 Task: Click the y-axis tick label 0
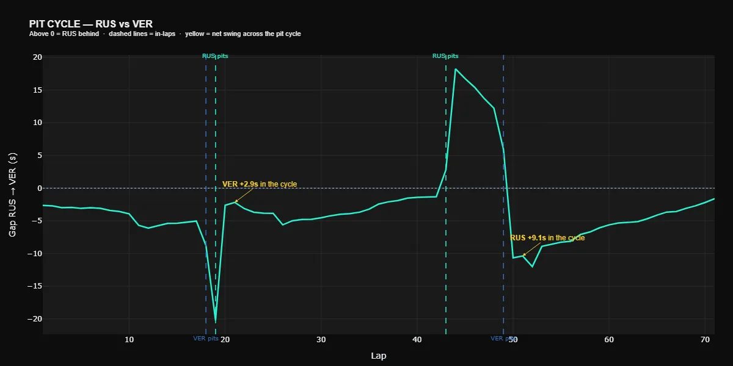(40, 188)
